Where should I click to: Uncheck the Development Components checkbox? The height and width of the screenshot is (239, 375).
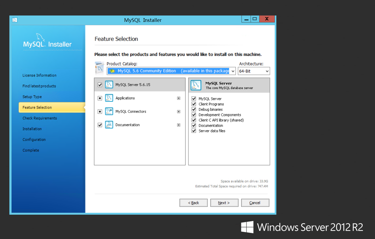point(194,115)
